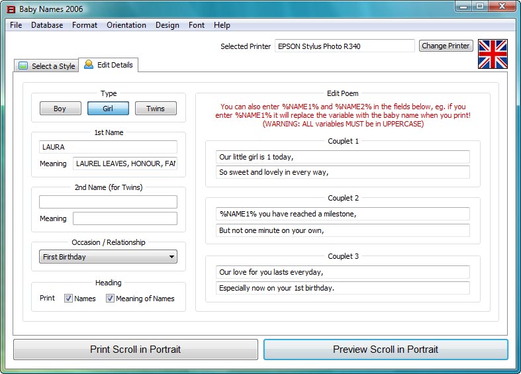Select the Twins type button
Viewport: 521px width, 374px height.
[156, 109]
